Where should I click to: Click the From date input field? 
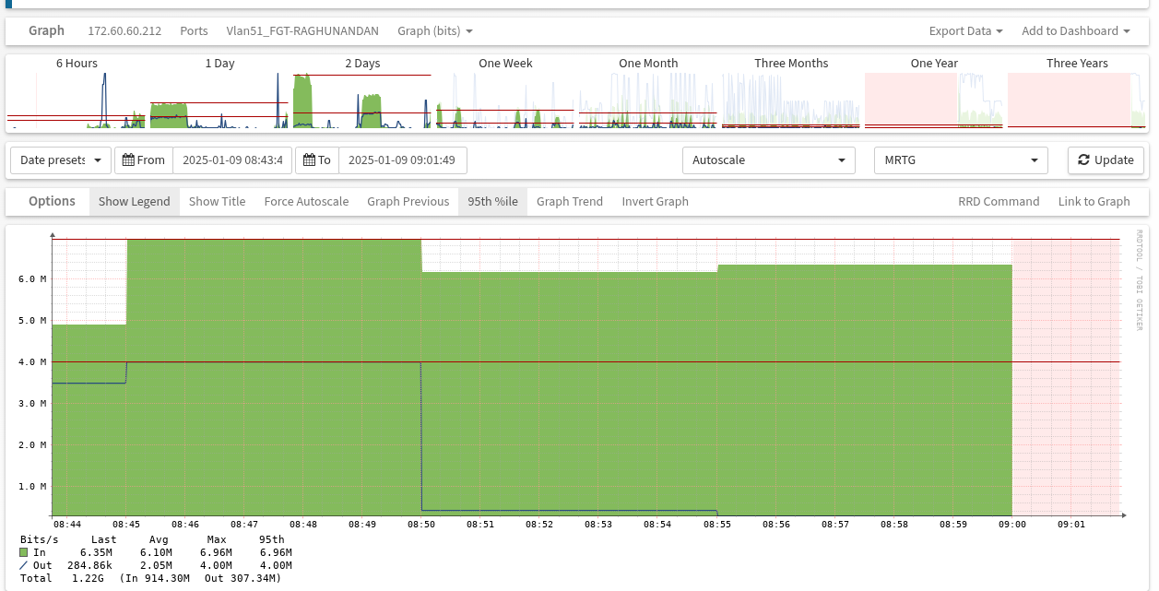click(x=232, y=160)
